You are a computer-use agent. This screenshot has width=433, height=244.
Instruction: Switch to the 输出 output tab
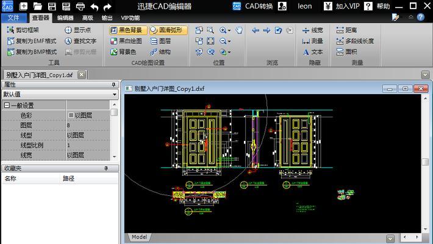pos(107,18)
